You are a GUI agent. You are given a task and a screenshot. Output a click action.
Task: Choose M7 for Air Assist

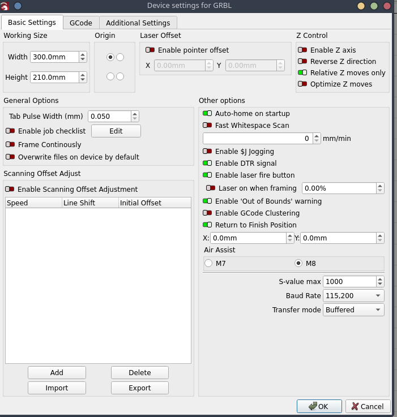point(208,263)
